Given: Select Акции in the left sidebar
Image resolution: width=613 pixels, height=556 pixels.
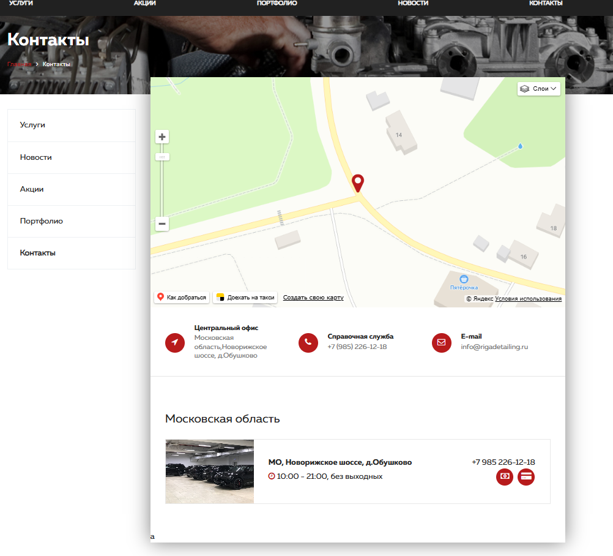Looking at the screenshot, I should (x=32, y=189).
